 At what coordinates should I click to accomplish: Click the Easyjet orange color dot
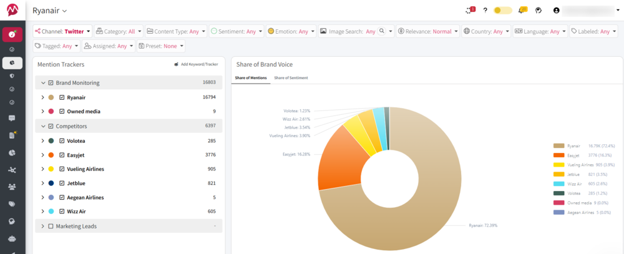click(51, 155)
